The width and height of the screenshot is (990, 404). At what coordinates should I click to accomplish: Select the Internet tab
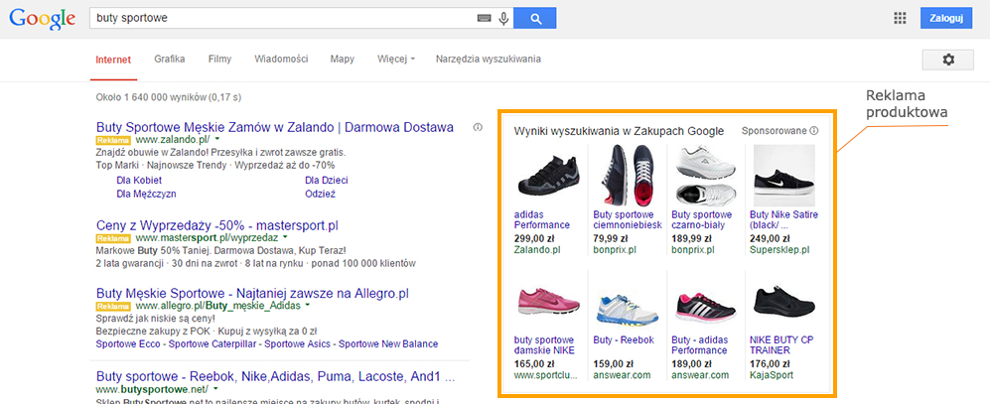113,60
